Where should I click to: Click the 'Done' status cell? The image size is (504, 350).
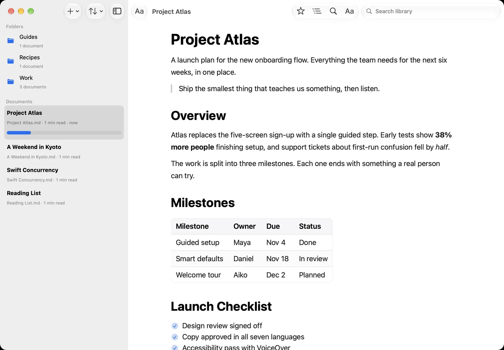[x=307, y=242]
